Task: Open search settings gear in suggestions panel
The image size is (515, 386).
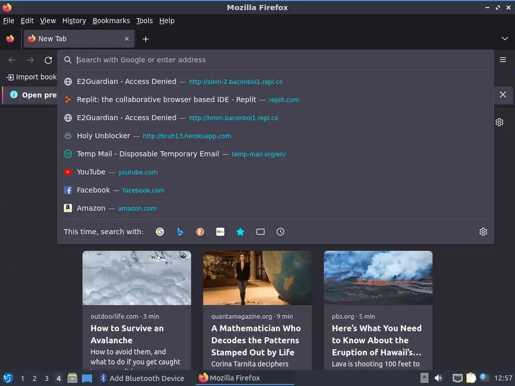Action: (483, 232)
